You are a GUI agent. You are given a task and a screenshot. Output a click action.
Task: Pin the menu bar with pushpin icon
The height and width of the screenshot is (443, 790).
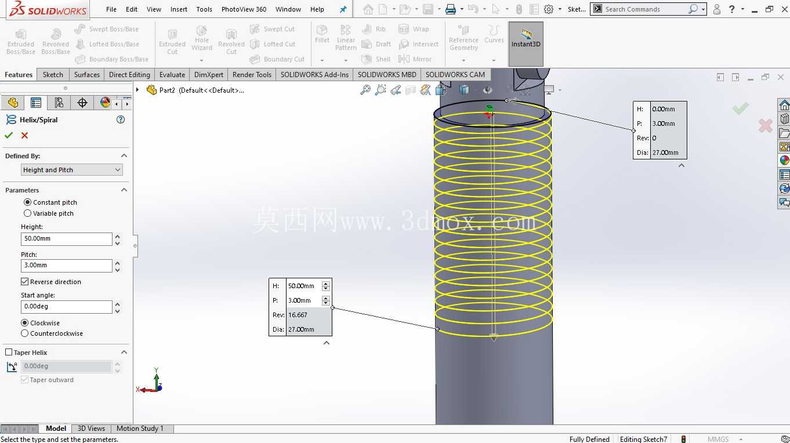click(x=343, y=9)
